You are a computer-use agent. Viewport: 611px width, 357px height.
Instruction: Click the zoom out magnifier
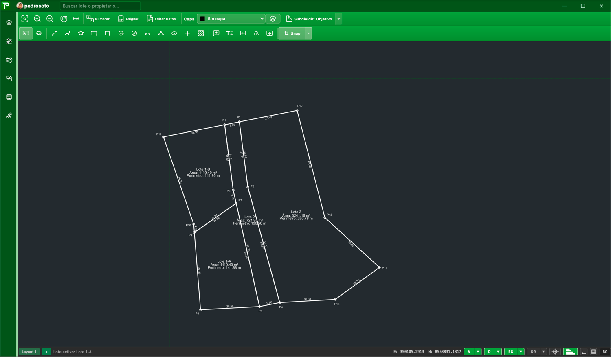tap(50, 19)
